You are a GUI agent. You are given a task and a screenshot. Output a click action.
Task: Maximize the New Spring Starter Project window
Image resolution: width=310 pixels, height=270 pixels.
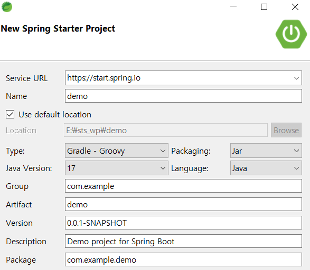(x=264, y=7)
